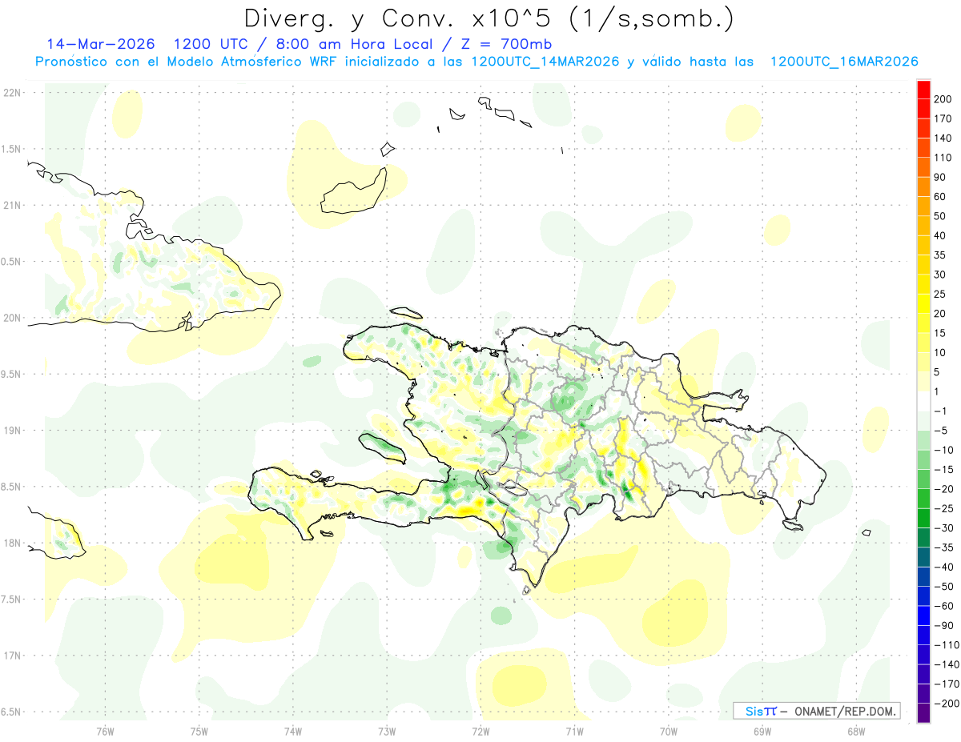
Task: Click the "0.5N" latitude label
Action: pyautogui.click(x=12, y=262)
